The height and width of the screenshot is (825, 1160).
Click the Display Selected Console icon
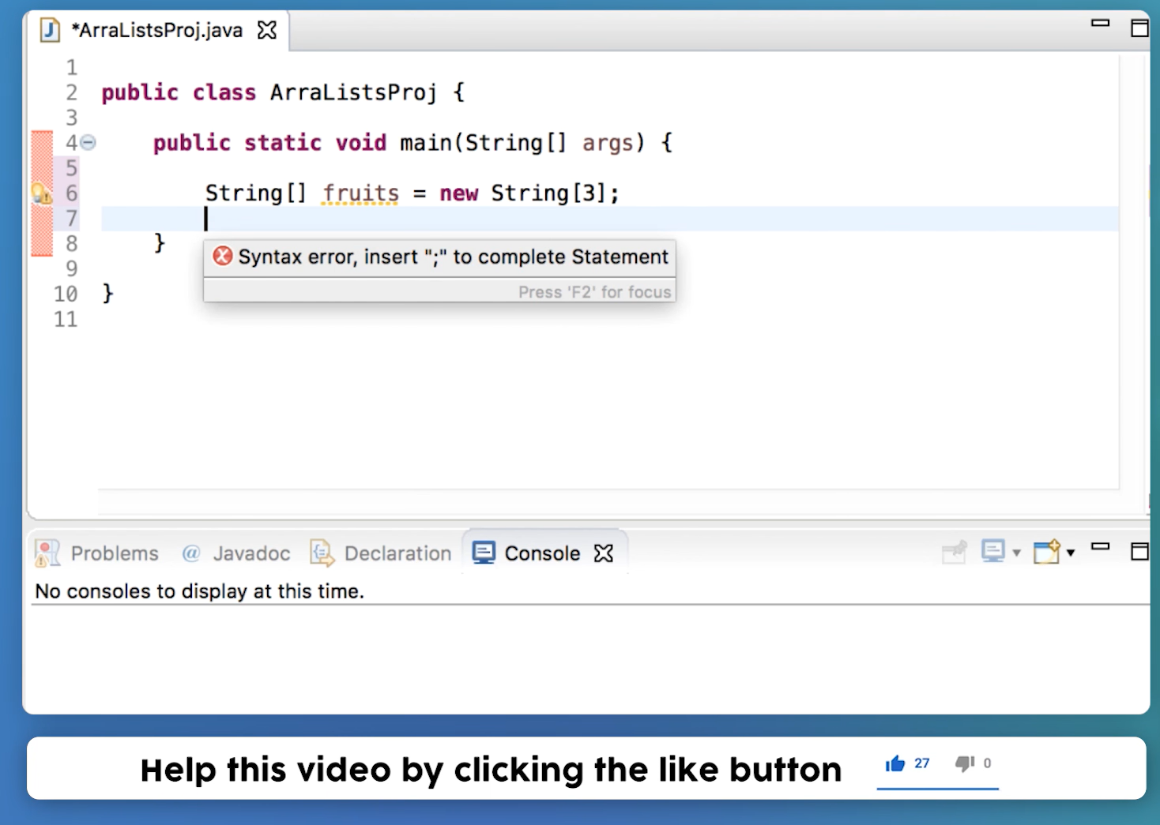[993, 551]
